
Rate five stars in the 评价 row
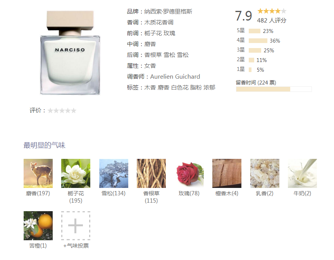74,110
